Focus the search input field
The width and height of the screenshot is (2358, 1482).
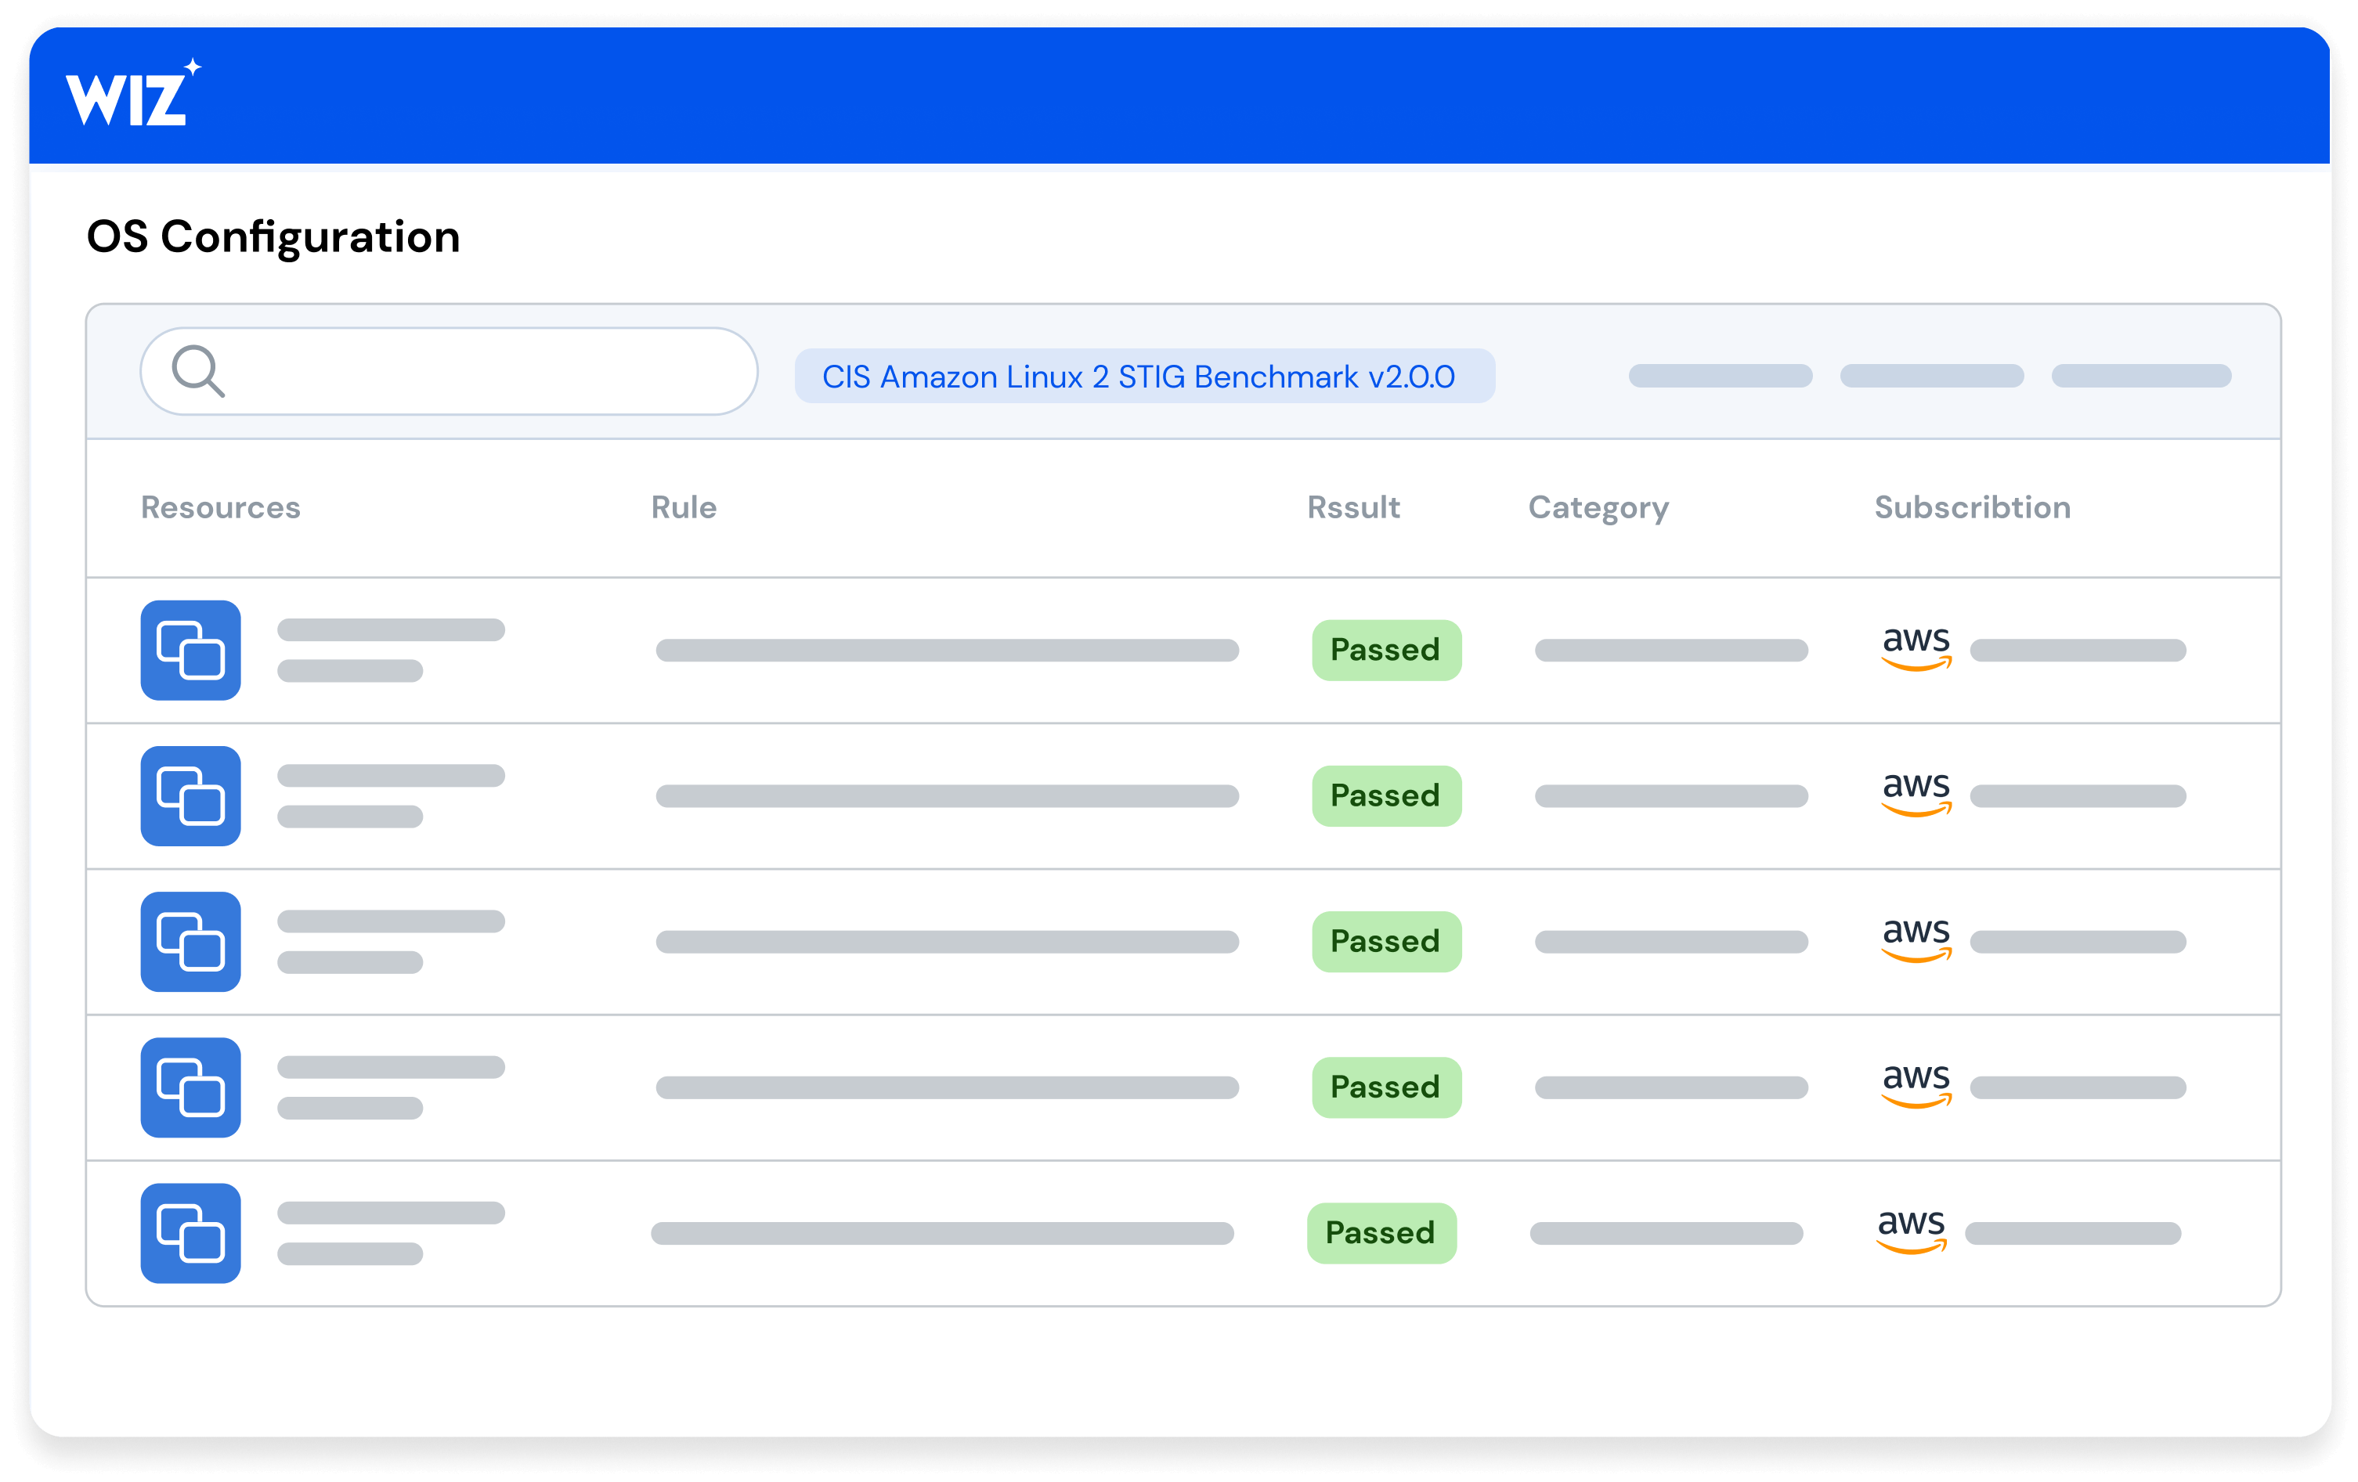pyautogui.click(x=450, y=371)
